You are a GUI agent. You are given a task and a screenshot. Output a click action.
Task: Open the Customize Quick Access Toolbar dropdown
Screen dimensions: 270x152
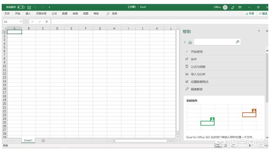[x=49, y=7]
